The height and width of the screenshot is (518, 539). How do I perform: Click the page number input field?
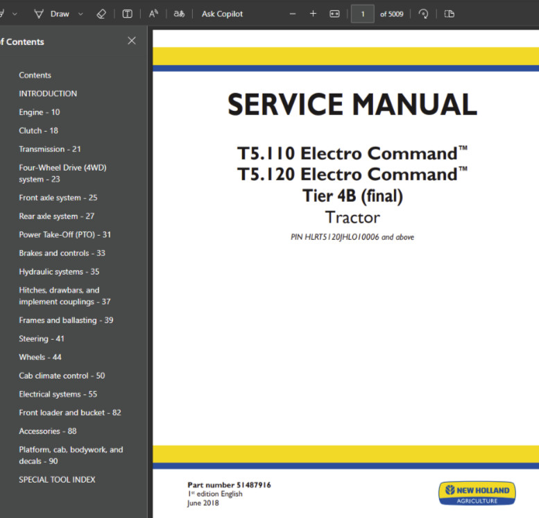(x=362, y=14)
